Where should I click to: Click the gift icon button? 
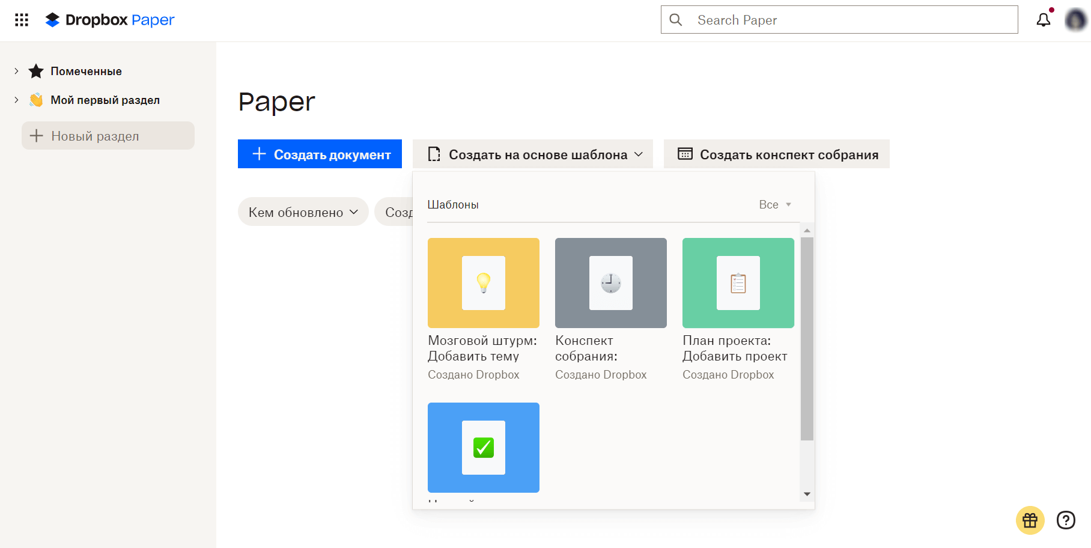1030,520
